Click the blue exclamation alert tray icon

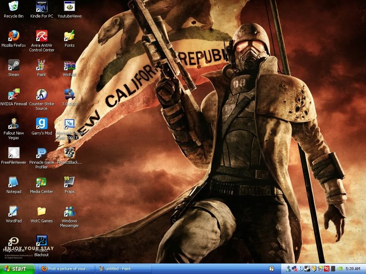click(x=301, y=269)
